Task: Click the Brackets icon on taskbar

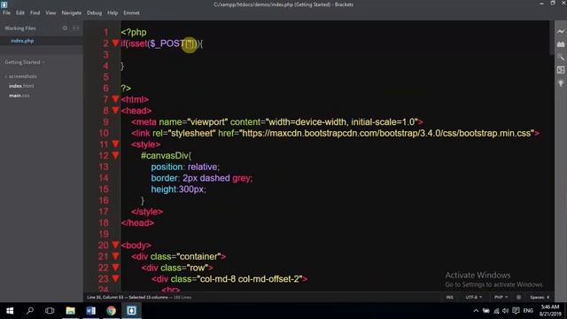Action: coord(131,311)
